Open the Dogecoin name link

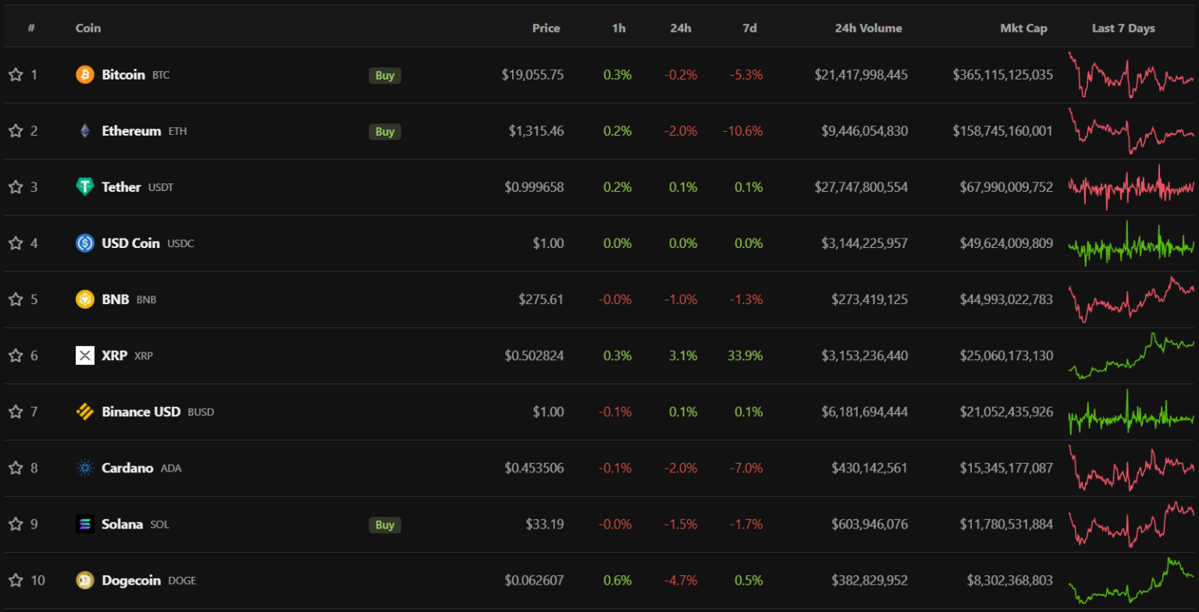131,580
